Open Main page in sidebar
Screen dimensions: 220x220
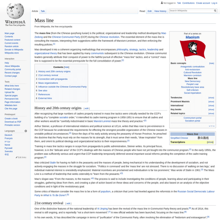[x=10, y=33]
